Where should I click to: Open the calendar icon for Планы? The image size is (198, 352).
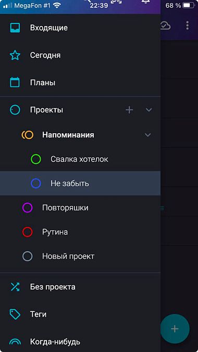tap(15, 82)
